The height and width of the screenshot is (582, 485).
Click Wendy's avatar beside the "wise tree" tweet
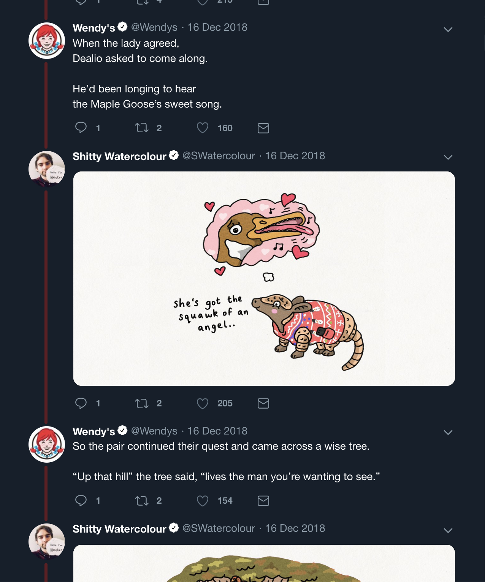(47, 444)
